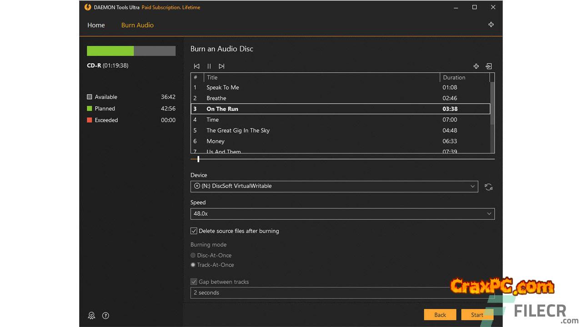This screenshot has width=582, height=327.
Task: Open new tab with plus icon
Action: 491,25
